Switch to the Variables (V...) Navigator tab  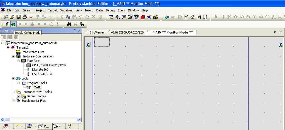[58, 126]
